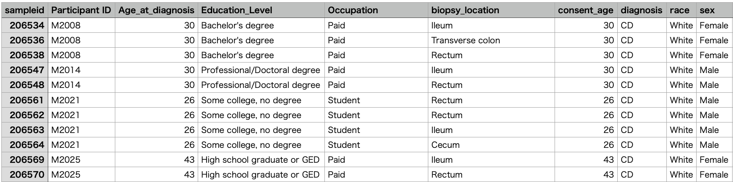This screenshot has height=182, width=733.
Task: Click the consent_age column header
Action: [586, 10]
